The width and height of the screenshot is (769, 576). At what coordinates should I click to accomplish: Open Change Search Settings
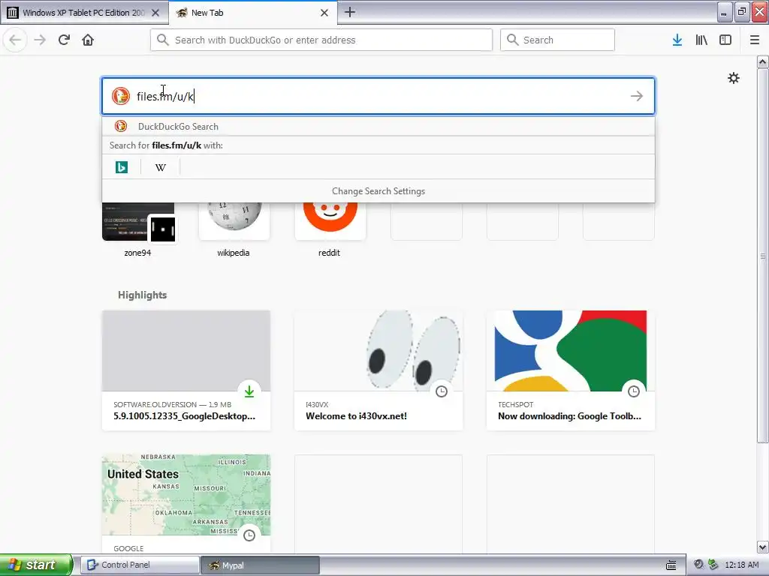378,191
